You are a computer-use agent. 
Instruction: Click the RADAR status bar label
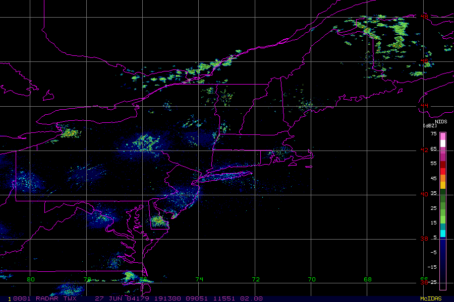tap(47, 298)
